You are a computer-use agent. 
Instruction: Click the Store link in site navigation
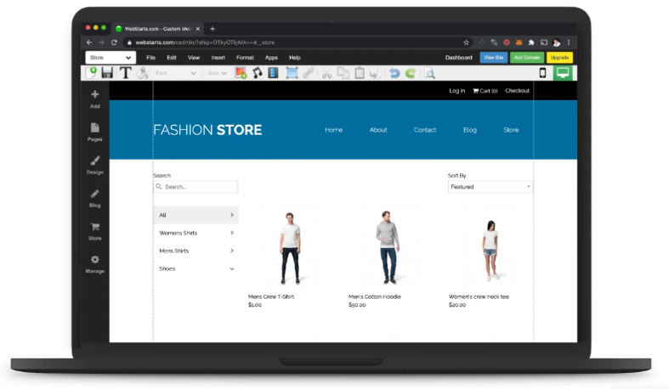click(511, 130)
